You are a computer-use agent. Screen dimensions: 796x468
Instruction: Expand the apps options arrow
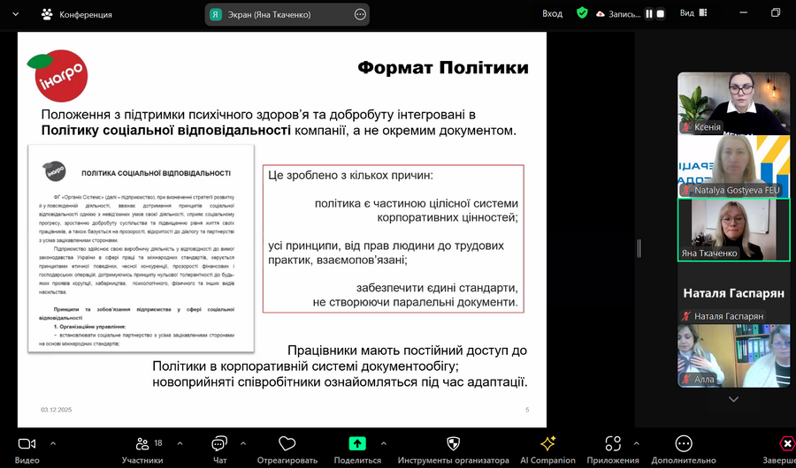[636, 443]
